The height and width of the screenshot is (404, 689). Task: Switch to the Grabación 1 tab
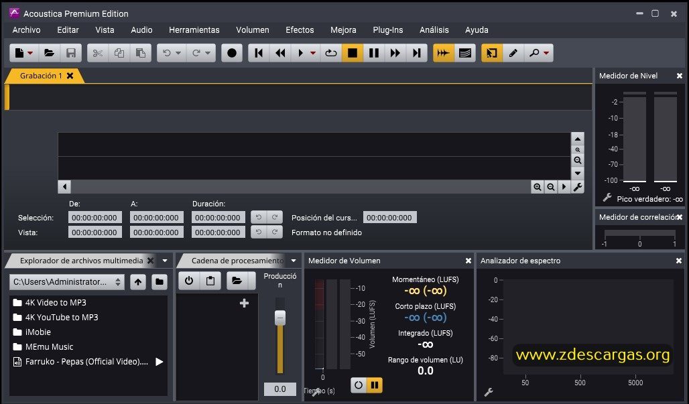[x=41, y=76]
